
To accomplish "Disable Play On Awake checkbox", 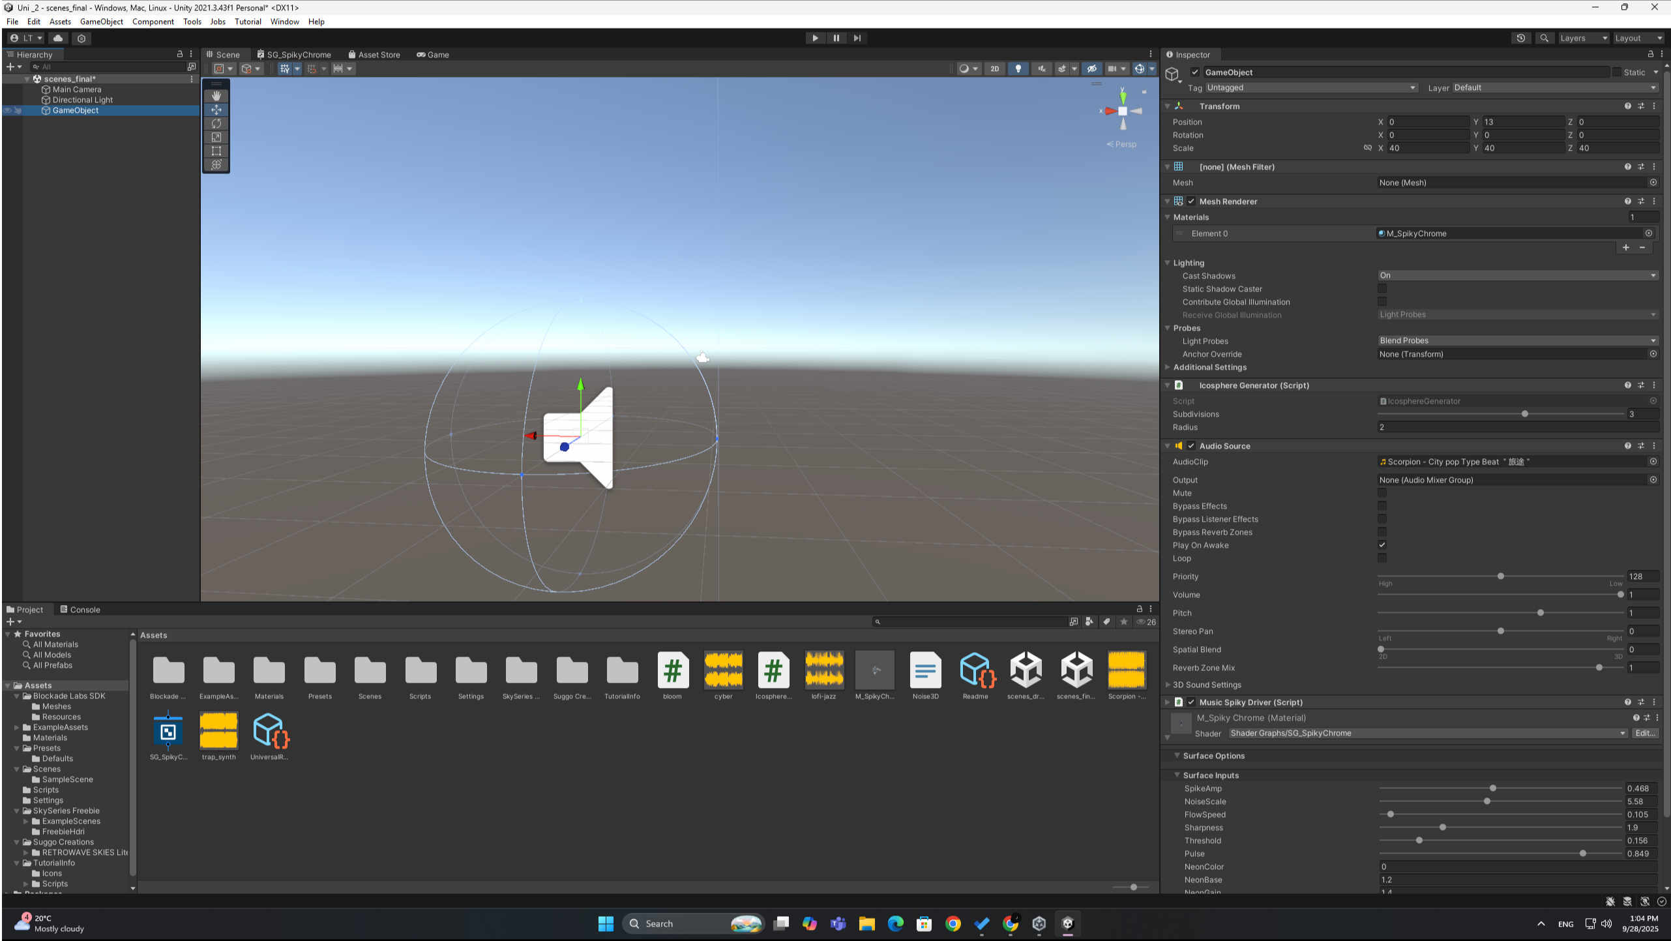I will pos(1382,545).
